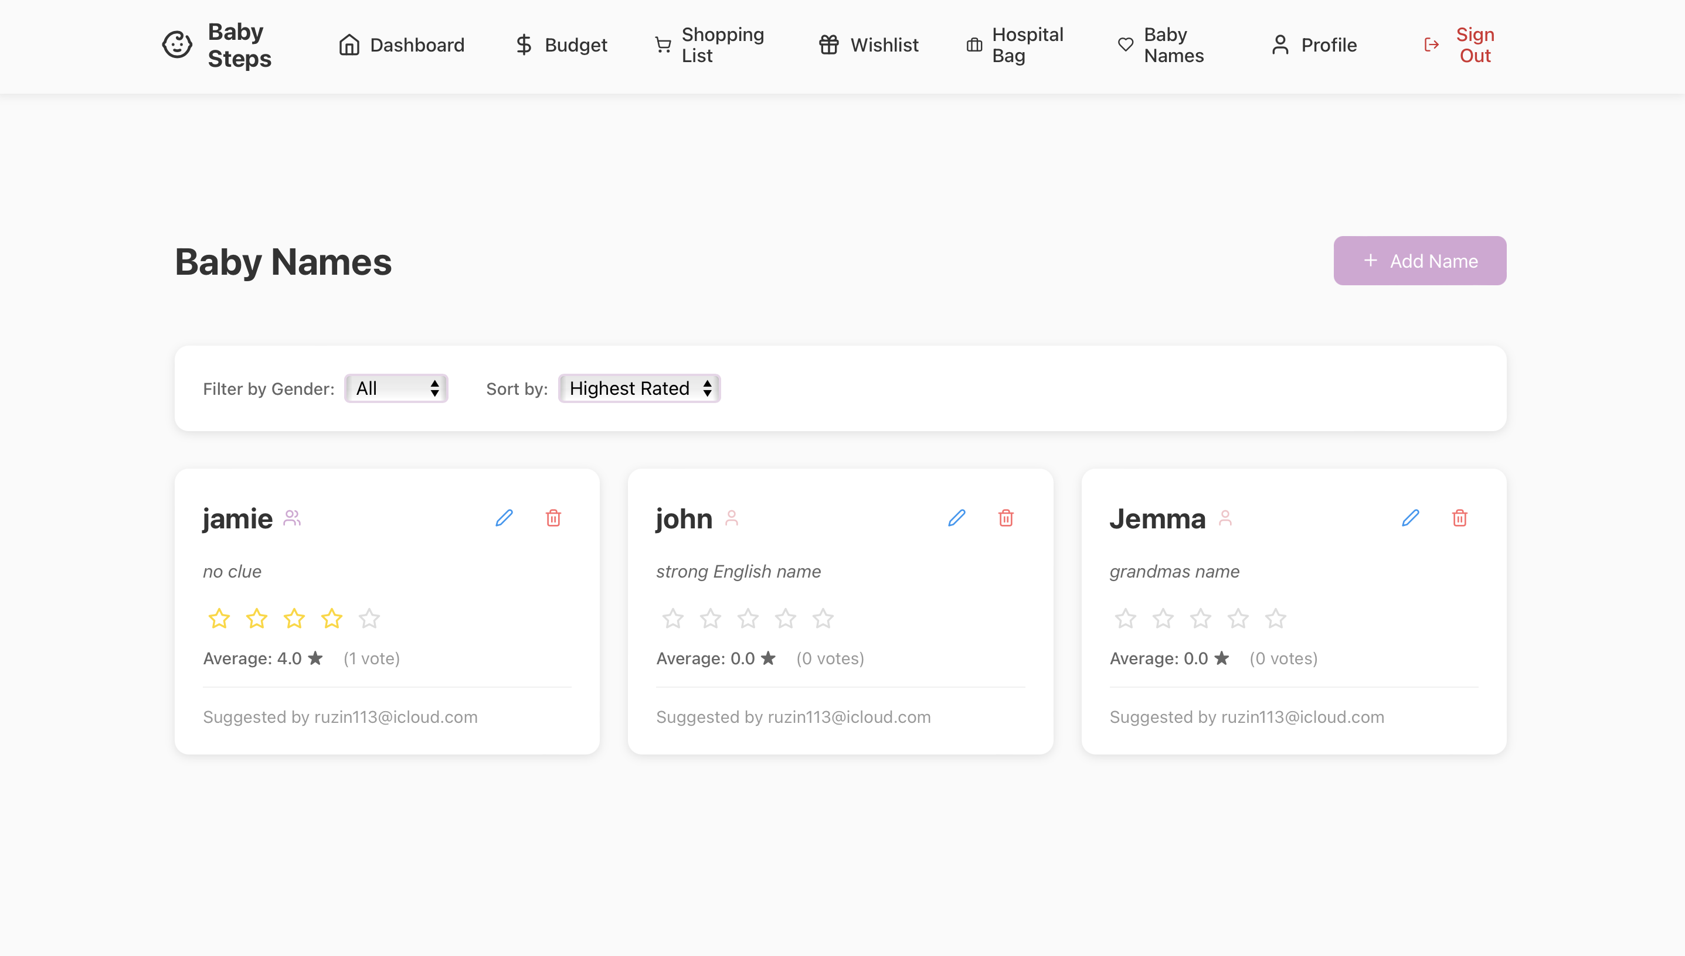1685x956 pixels.
Task: Rate Jemma five stars
Action: tap(1276, 619)
